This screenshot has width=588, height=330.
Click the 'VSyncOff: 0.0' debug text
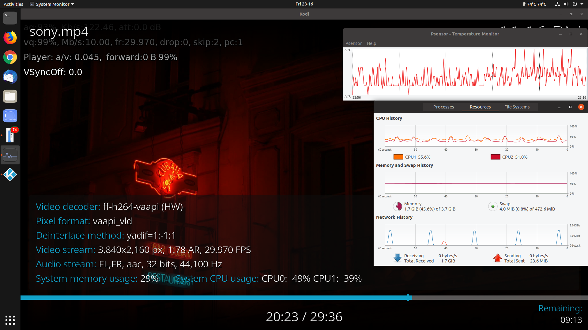(x=53, y=72)
